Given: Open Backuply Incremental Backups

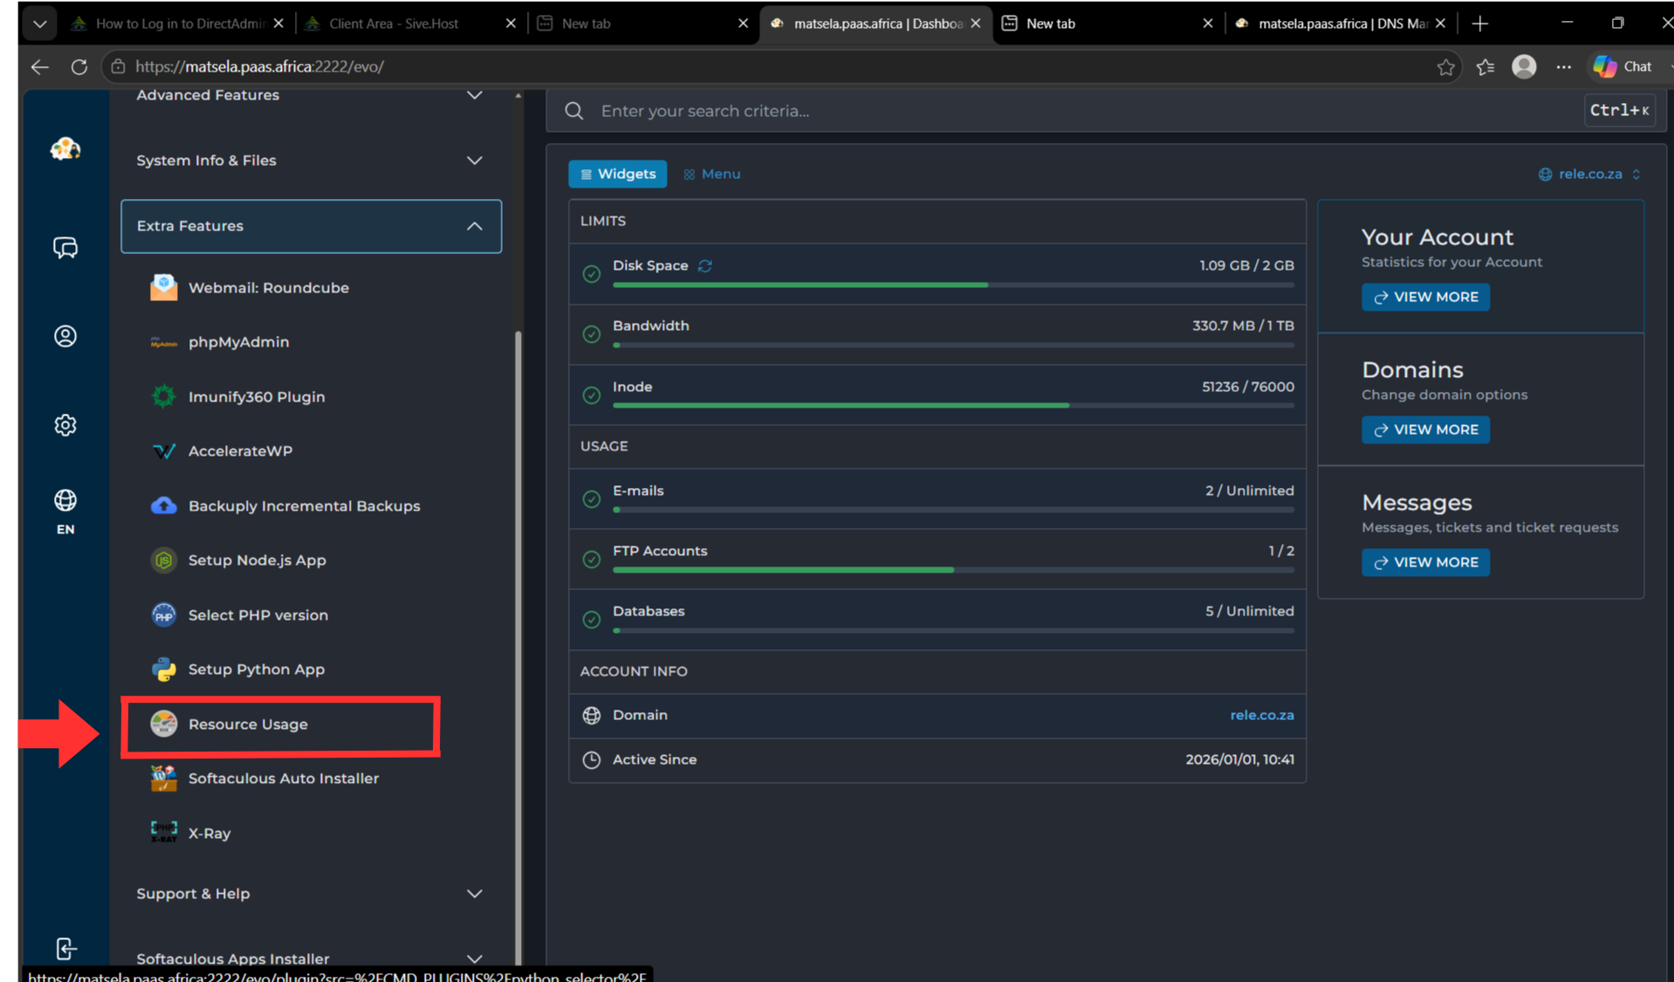Looking at the screenshot, I should (x=303, y=505).
